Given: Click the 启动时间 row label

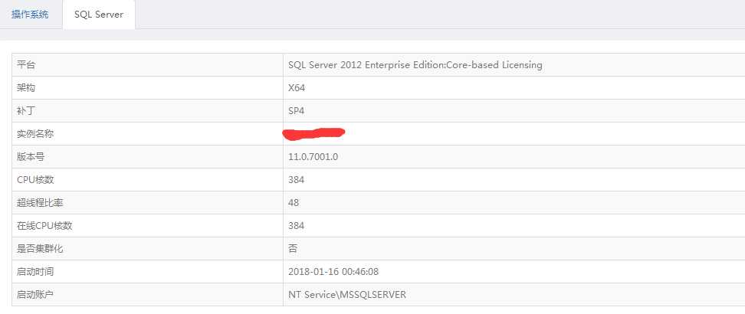Looking at the screenshot, I should [x=36, y=272].
